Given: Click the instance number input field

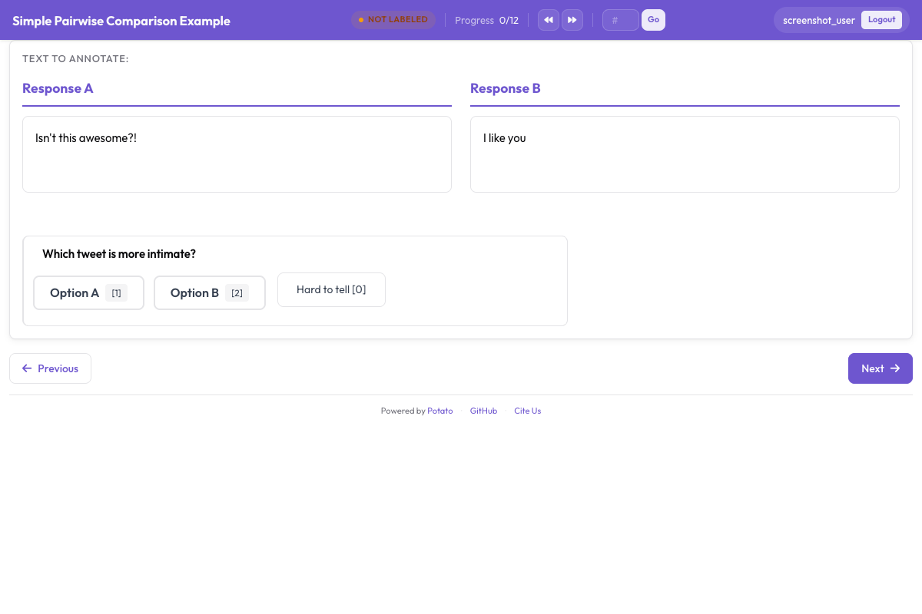Looking at the screenshot, I should [620, 19].
